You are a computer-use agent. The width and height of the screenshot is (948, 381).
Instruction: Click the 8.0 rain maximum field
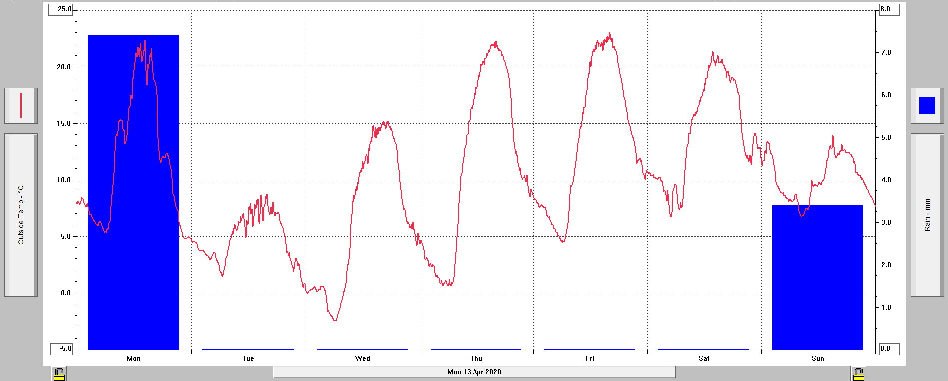(889, 9)
